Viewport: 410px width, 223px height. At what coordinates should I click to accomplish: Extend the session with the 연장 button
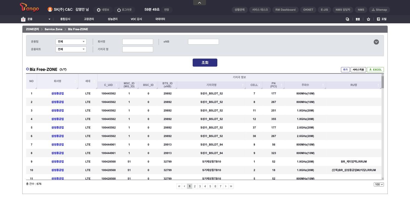(167, 10)
